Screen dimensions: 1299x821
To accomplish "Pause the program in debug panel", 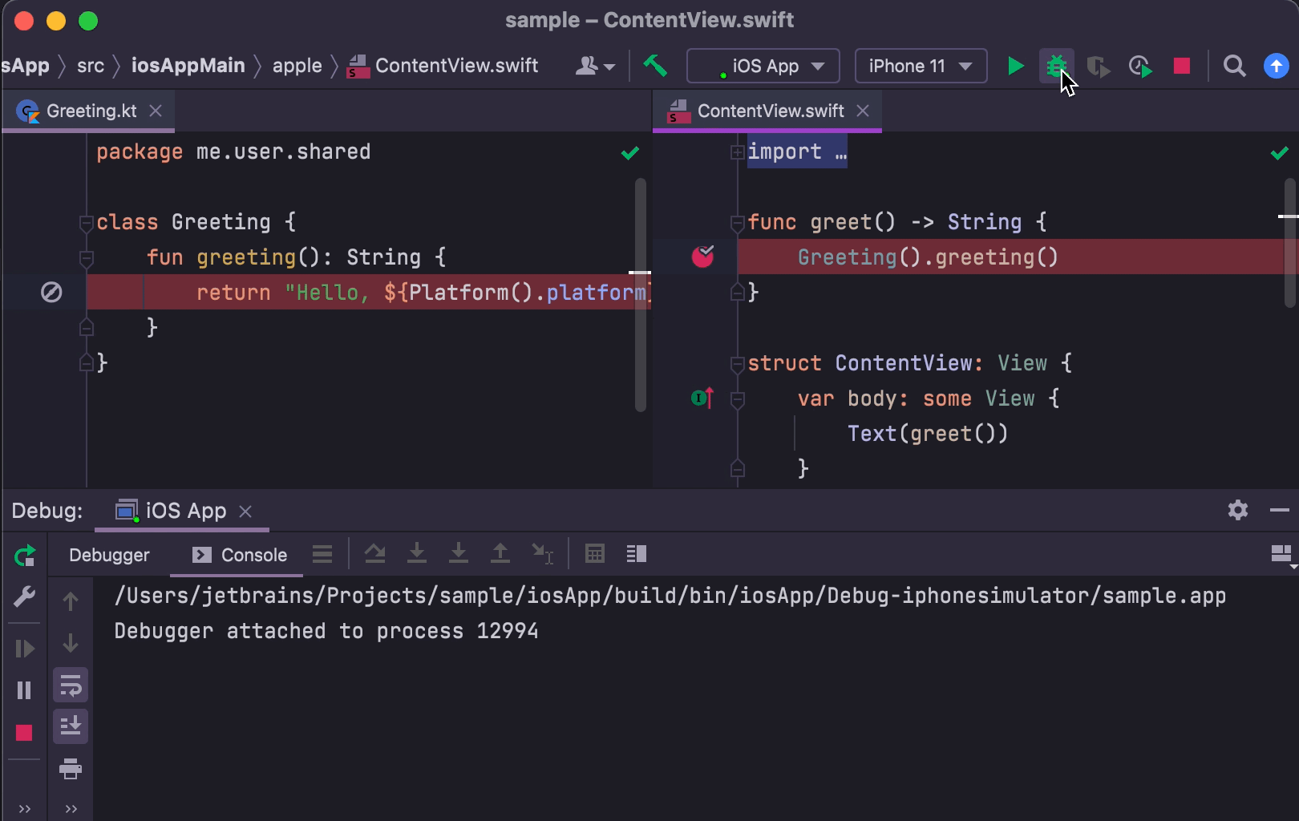I will 24,690.
